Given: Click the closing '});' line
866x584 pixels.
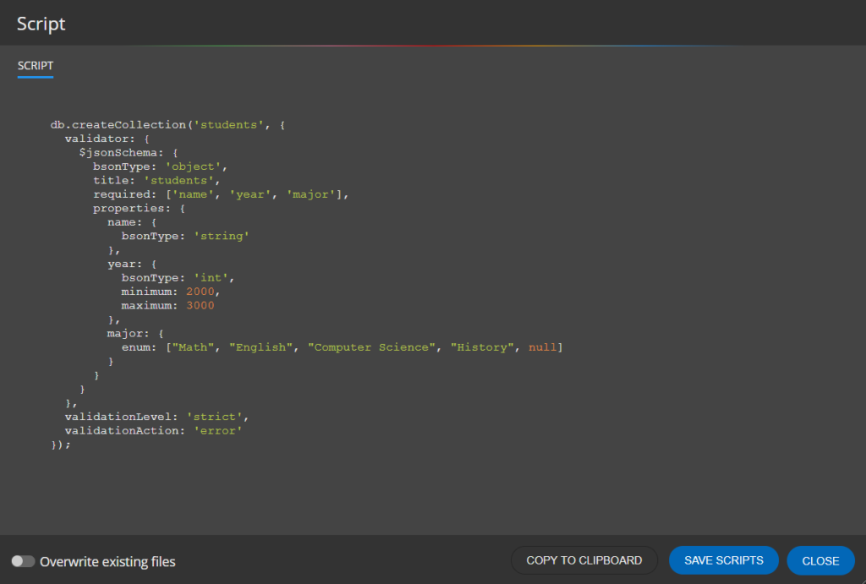Looking at the screenshot, I should pyautogui.click(x=61, y=445).
